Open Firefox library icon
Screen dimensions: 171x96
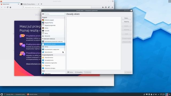pyautogui.click(x=103, y=7)
